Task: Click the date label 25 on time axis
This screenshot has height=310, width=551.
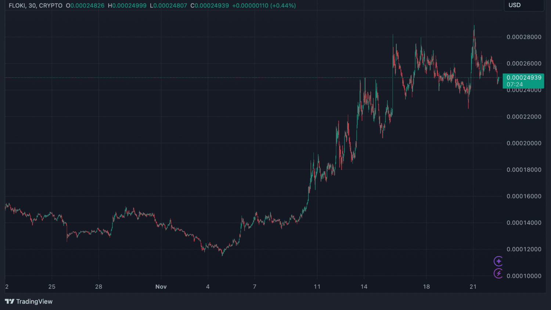Action: pyautogui.click(x=52, y=287)
